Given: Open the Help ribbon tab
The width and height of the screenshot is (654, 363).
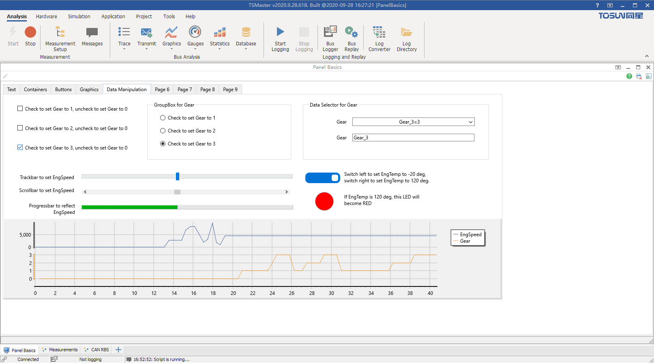Looking at the screenshot, I should [x=190, y=17].
